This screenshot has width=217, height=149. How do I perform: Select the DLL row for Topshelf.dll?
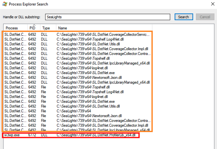point(78,58)
